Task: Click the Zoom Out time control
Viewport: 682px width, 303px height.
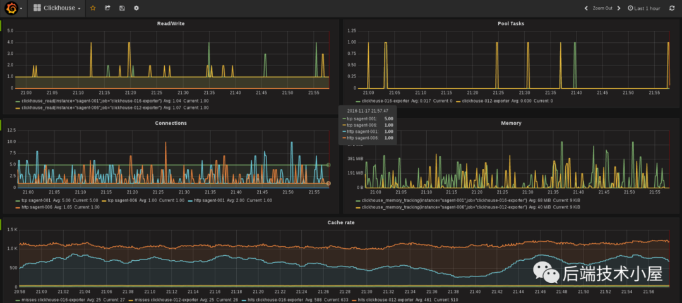Action: (602, 8)
